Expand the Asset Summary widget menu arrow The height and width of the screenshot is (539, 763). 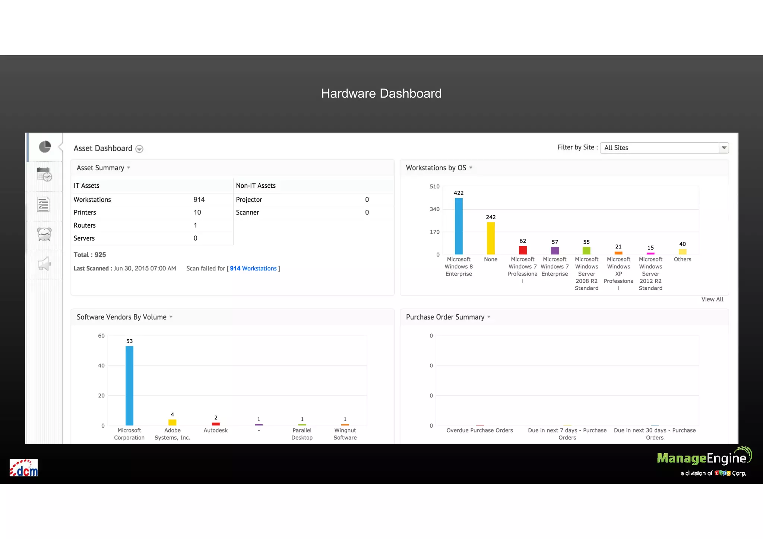[x=129, y=168]
